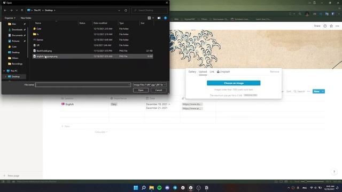Select the Ex folder row
The width and height of the screenshot is (342, 192).
coord(92,34)
